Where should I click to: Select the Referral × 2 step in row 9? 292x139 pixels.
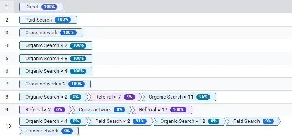pyautogui.click(x=45, y=110)
